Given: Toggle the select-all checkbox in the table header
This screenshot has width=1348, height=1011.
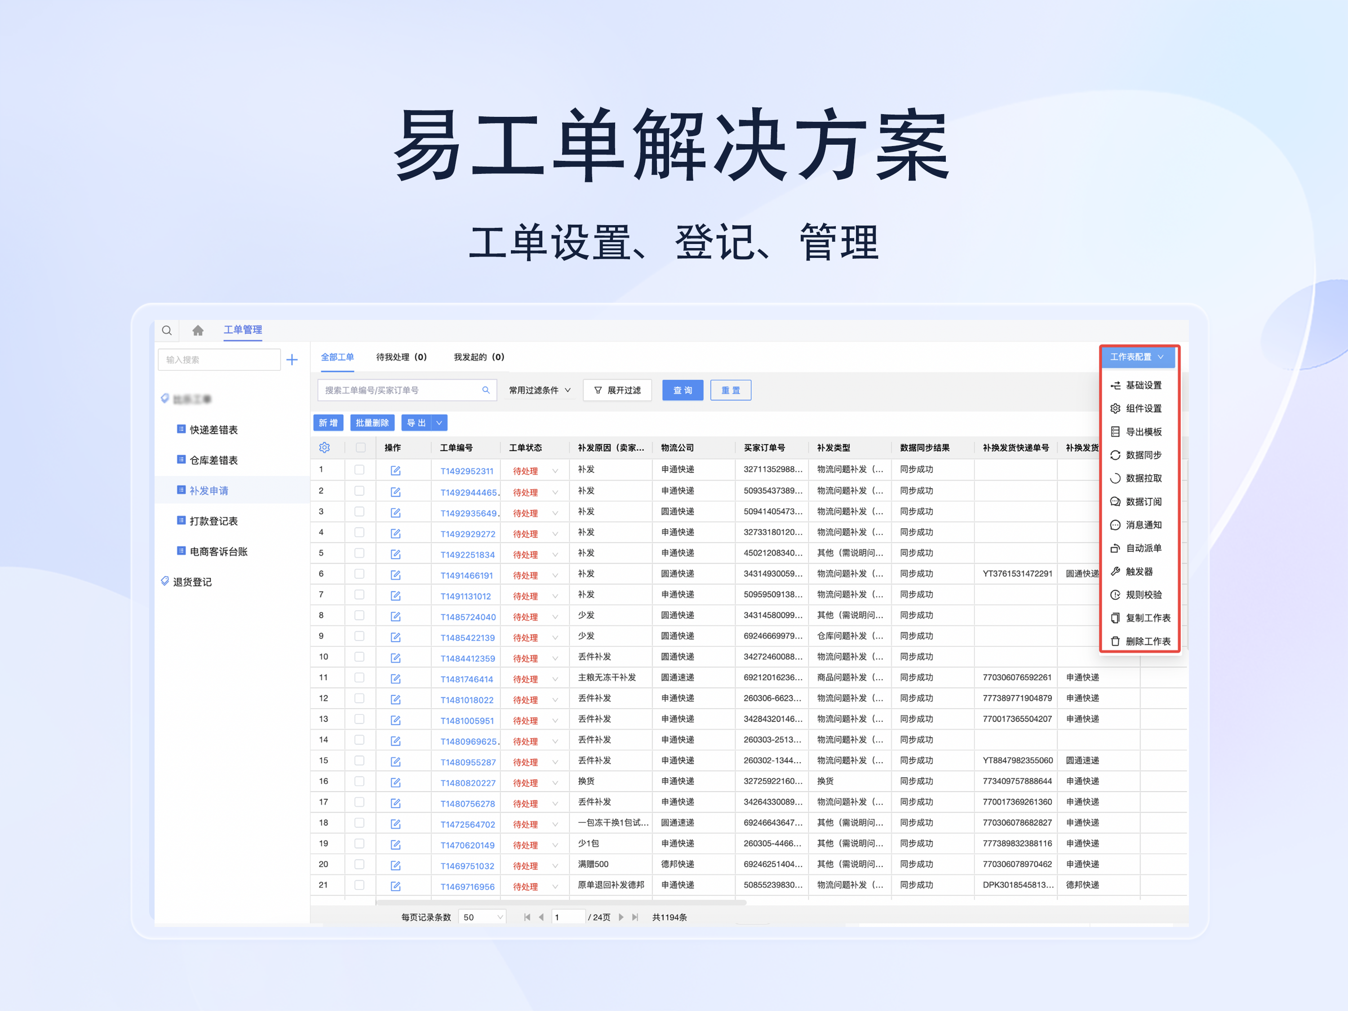Looking at the screenshot, I should [x=359, y=447].
